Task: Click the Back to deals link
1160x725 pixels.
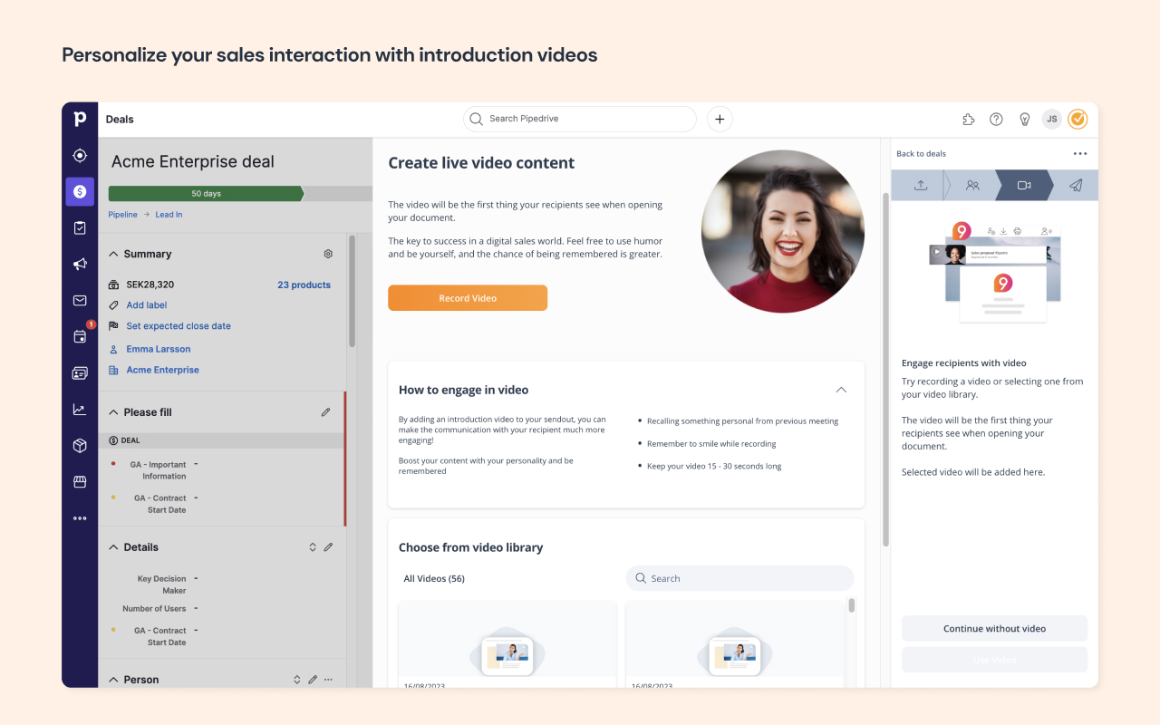Action: pyautogui.click(x=921, y=154)
